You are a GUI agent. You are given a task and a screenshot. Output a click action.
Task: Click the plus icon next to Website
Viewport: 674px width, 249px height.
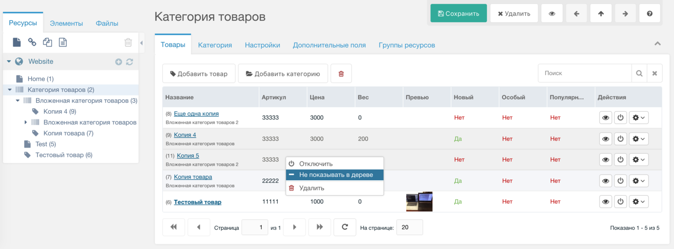click(118, 62)
